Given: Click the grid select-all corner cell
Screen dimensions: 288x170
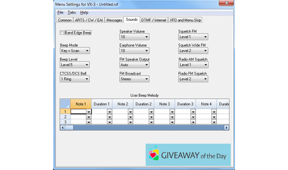Looking at the screenshot, I should click(x=65, y=104).
